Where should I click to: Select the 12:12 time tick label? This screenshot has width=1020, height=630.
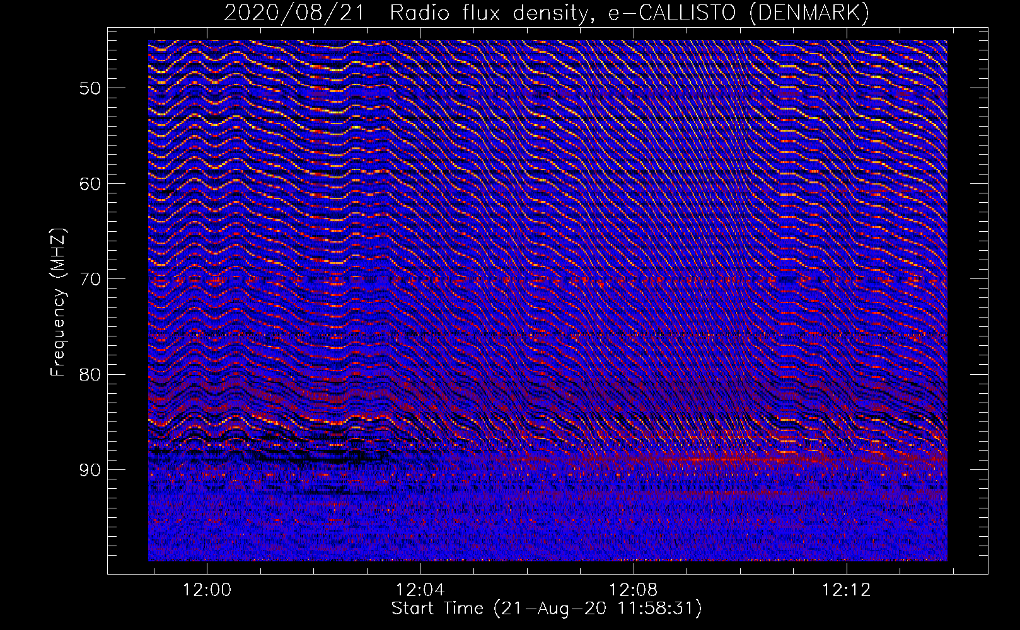point(846,590)
